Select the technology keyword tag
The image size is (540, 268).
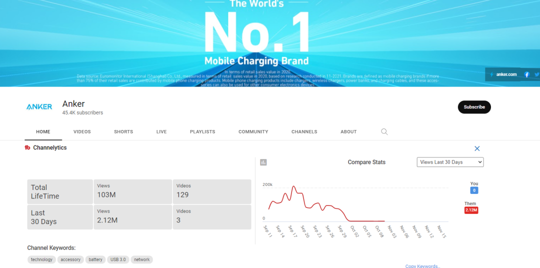(x=41, y=259)
